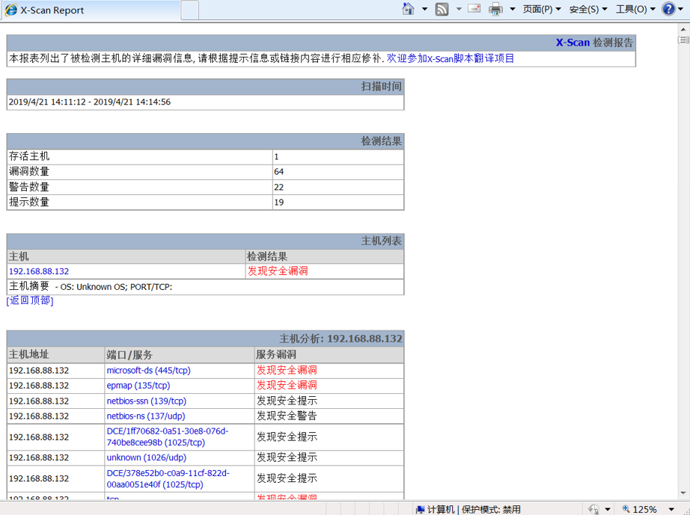690x515 pixels.
Task: Click the 主机分析: 192.168.88.132 header
Action: click(341, 339)
